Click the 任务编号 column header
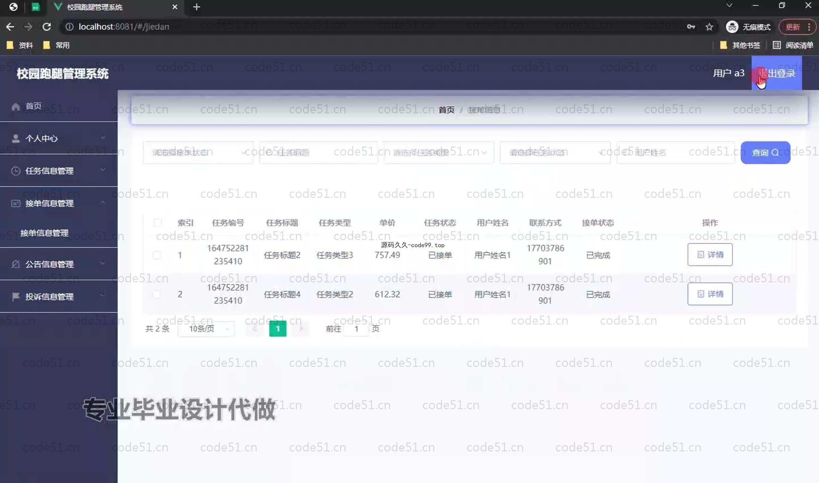 coord(228,222)
